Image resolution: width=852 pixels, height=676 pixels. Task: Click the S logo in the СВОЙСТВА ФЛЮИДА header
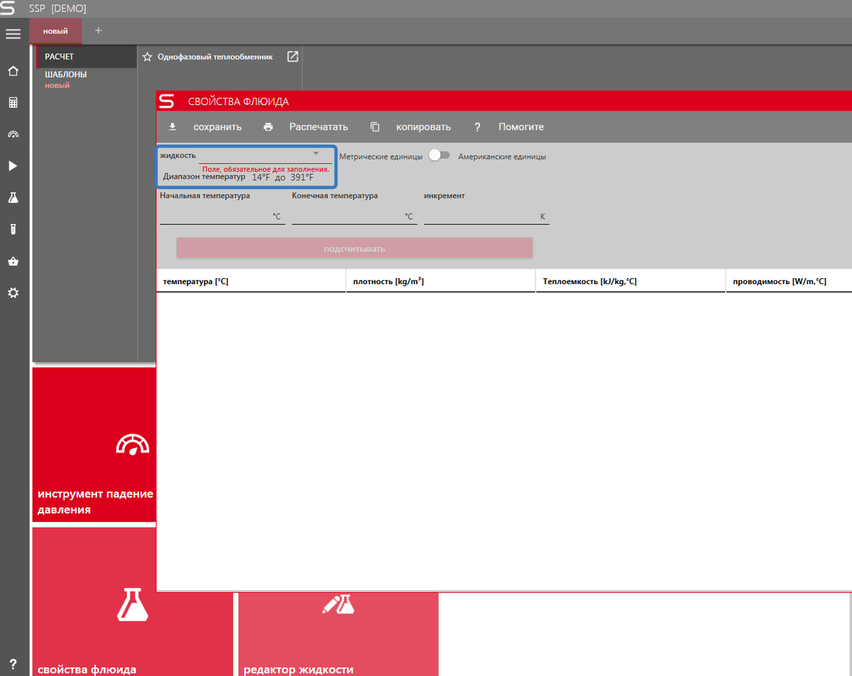coord(166,101)
